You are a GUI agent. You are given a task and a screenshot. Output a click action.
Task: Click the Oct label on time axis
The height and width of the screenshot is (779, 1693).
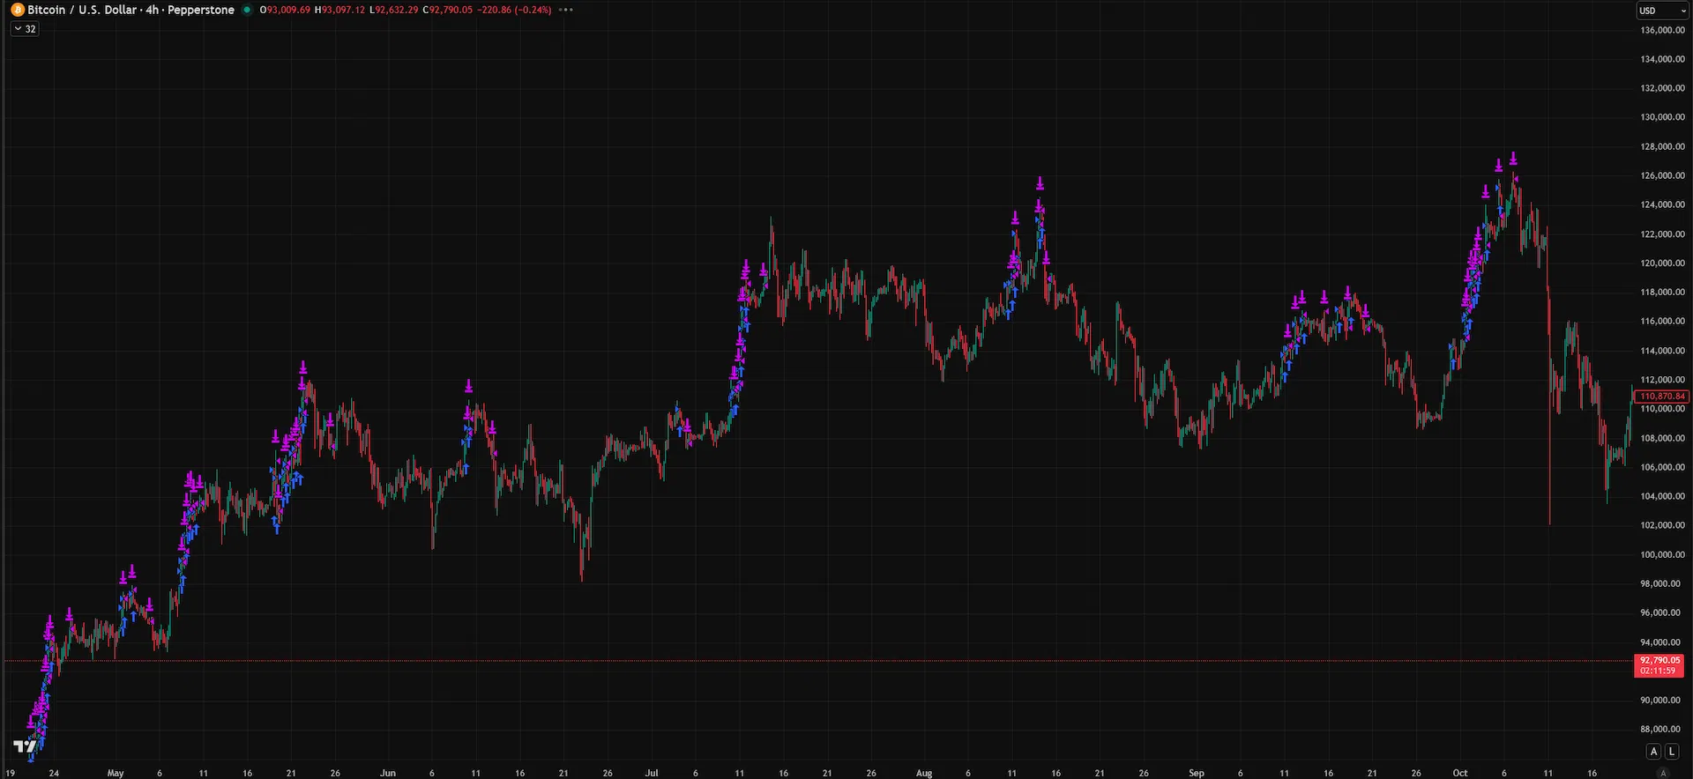(x=1460, y=773)
